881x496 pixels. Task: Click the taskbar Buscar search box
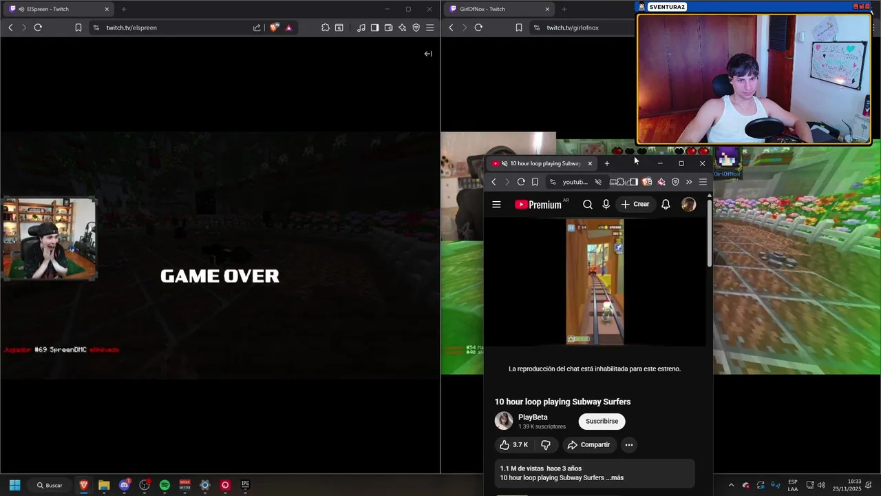point(50,485)
